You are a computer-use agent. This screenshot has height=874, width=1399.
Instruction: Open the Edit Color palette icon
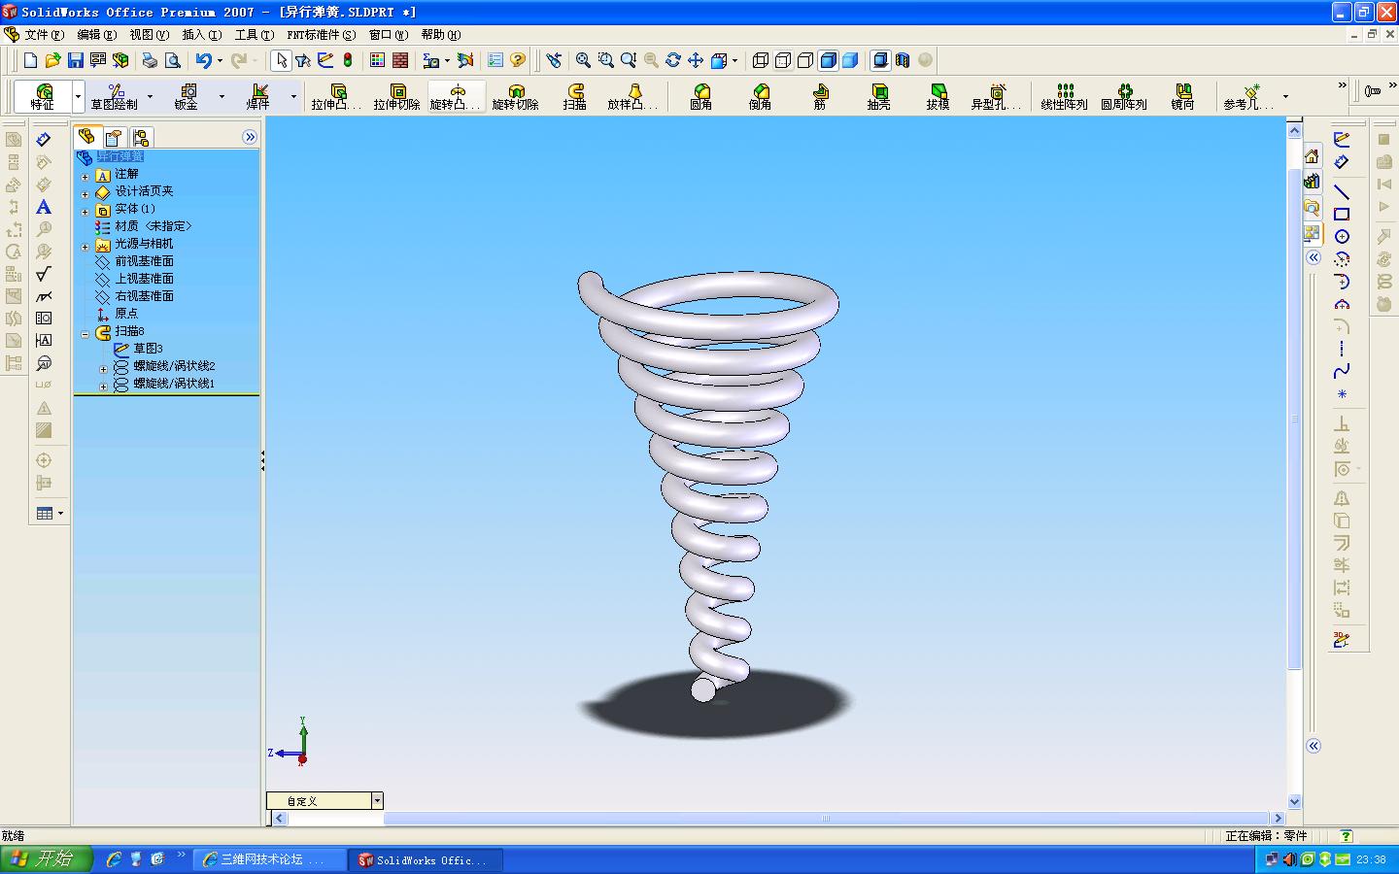click(377, 60)
